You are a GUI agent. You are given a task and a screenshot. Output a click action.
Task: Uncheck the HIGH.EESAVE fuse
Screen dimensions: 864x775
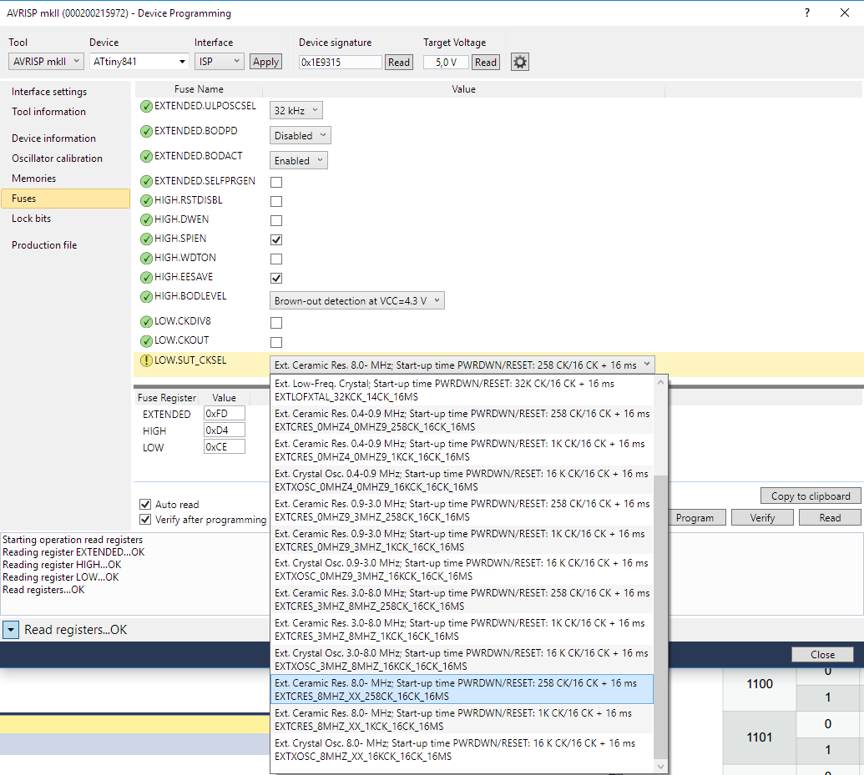click(276, 278)
